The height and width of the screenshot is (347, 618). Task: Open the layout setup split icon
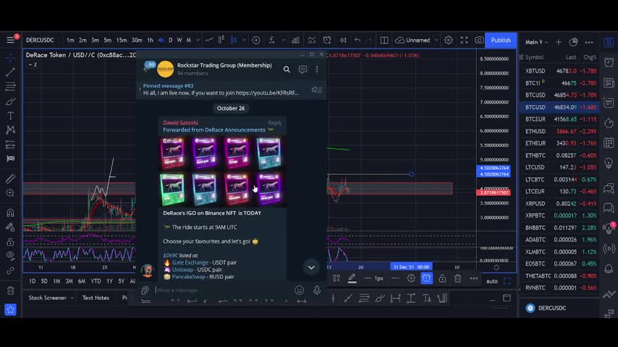(x=384, y=40)
